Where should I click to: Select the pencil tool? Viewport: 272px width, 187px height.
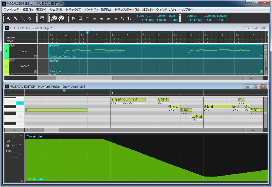click(x=15, y=18)
